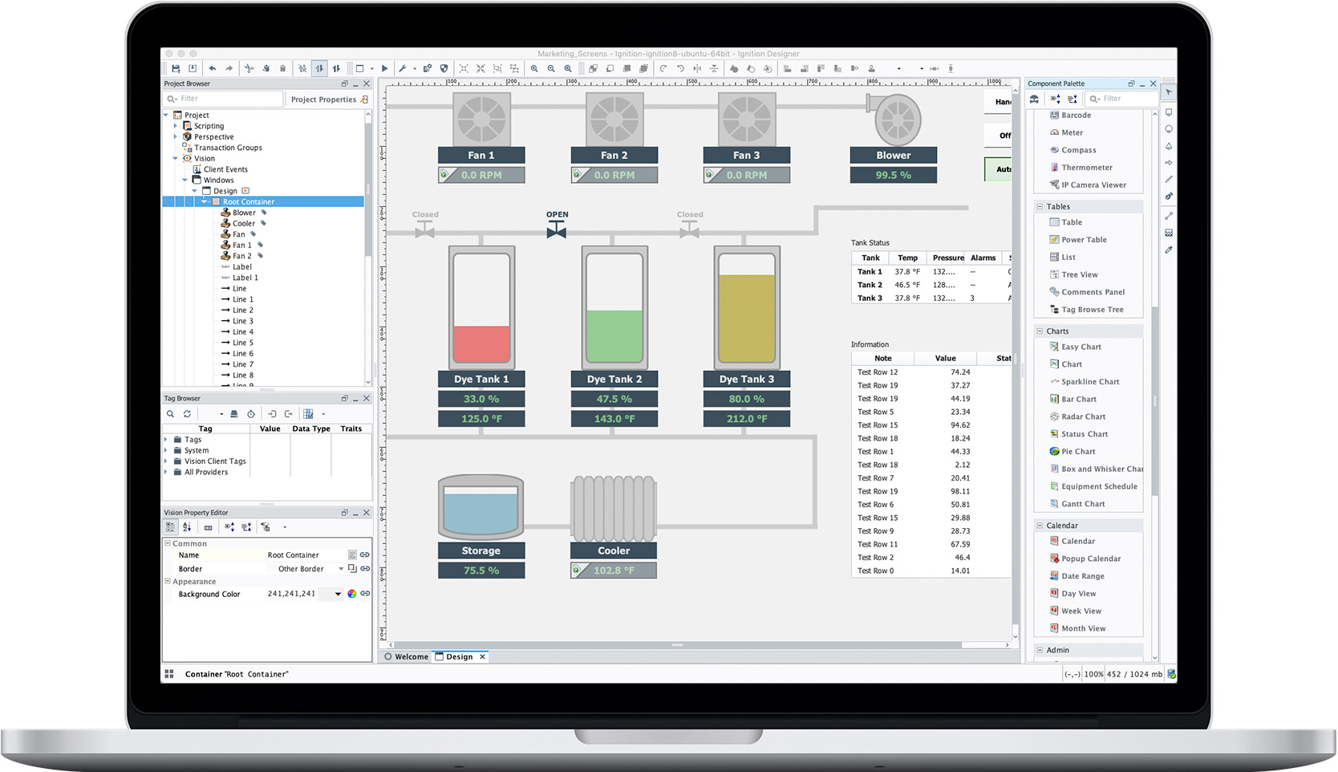Viewport: 1338px width, 772px height.
Task: Open the search icon in Tag Browser
Action: pos(171,414)
